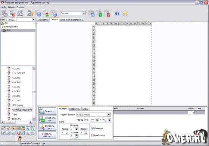Select file 414.JPG in the list
The height and width of the screenshot is (146, 209).
[16, 82]
